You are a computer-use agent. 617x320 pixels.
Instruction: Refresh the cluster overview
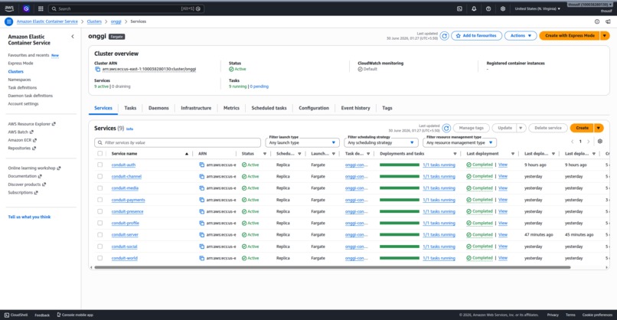click(x=444, y=36)
